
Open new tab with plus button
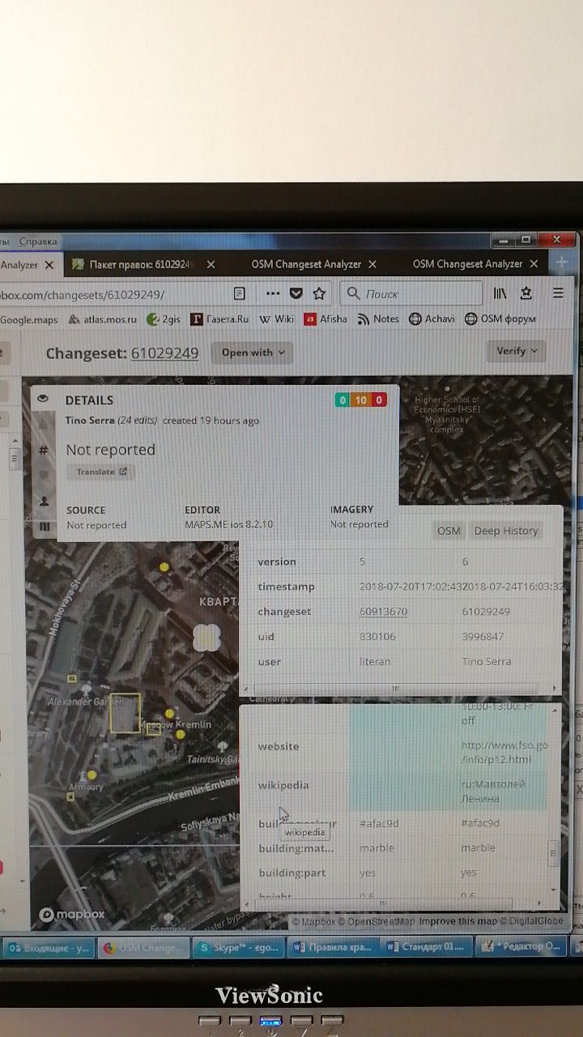click(x=561, y=263)
